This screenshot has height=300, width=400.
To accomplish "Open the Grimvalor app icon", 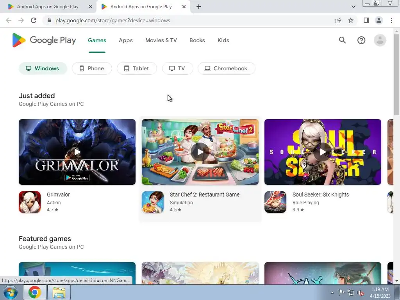I will click(x=30, y=202).
